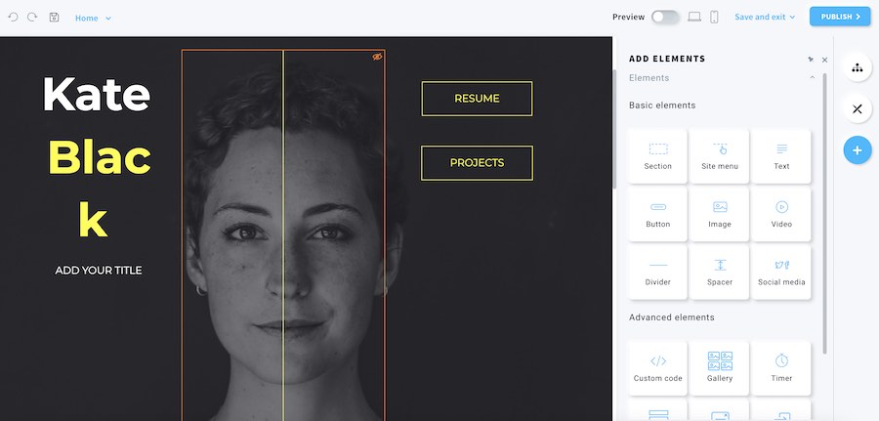Screen dimensions: 879x421
Task: Click the elements panel scrollbar
Action: coord(824,213)
